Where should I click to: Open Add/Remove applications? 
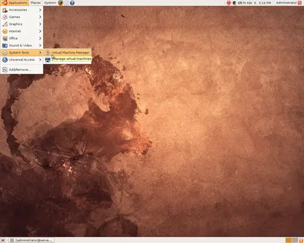click(x=22, y=70)
